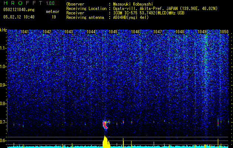Click the 1045 time marker
Viewport: 233px width, 148px height.
coord(113,31)
